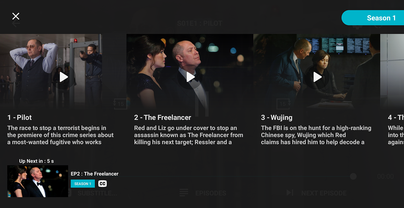This screenshot has height=208, width=404.
Task: Open the Up Next Freelancer thumbnail
Action: (x=38, y=181)
